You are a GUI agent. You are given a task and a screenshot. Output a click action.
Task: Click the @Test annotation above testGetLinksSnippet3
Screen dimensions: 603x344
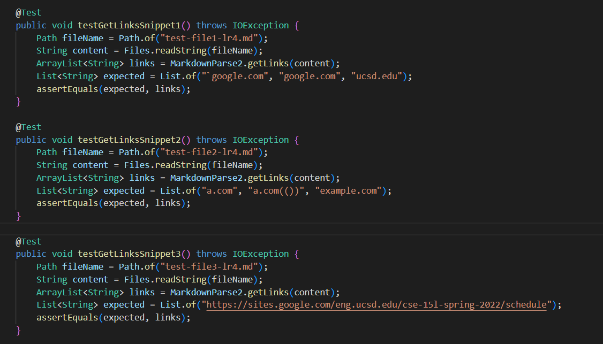point(28,241)
